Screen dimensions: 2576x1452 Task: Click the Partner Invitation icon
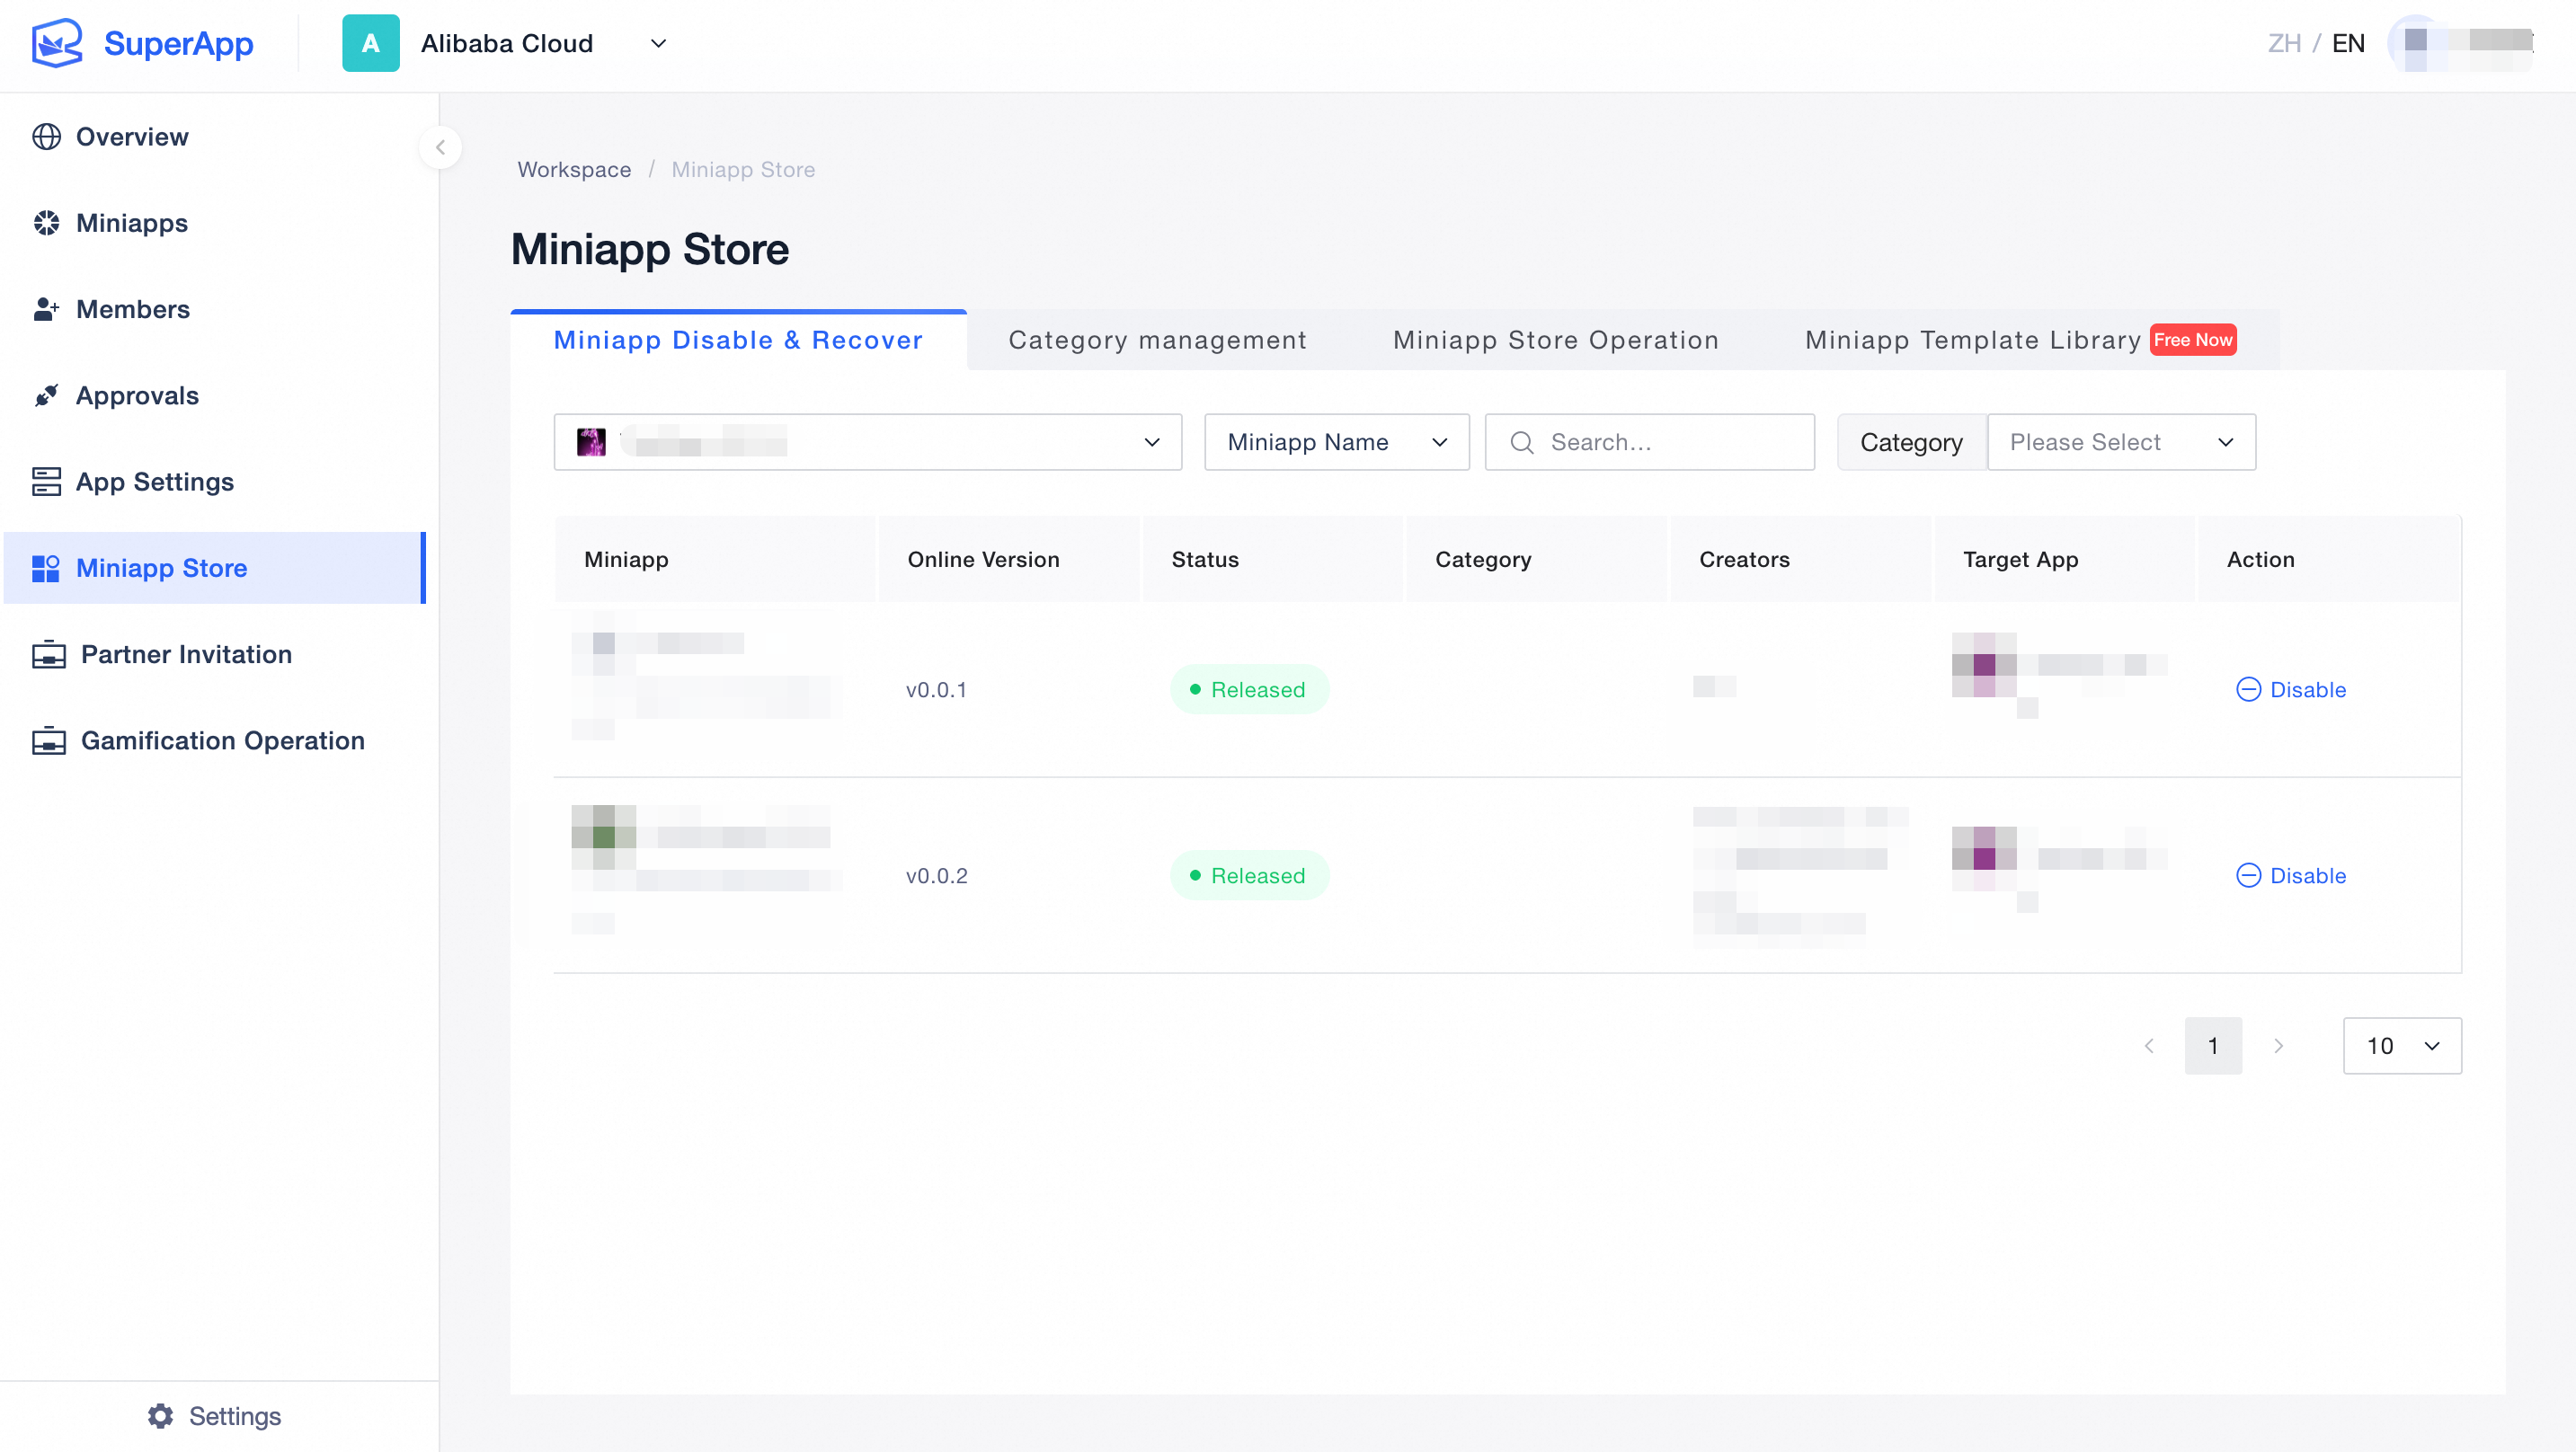[48, 654]
